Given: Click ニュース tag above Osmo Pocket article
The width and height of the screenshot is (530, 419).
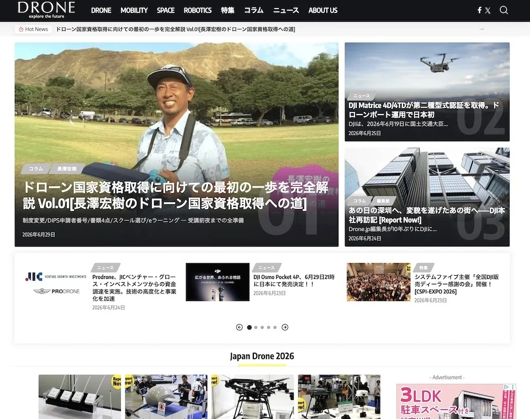Looking at the screenshot, I should point(267,267).
